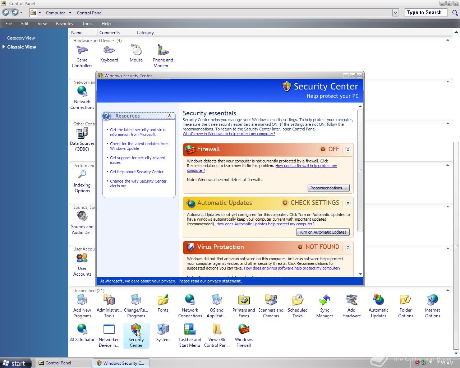The height and width of the screenshot is (368, 460).
Task: Open the Edit menu
Action: [25, 24]
